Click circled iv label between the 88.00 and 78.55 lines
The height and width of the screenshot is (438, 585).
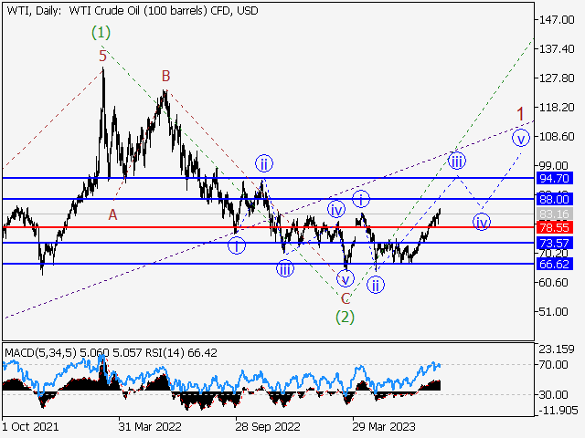tap(336, 210)
